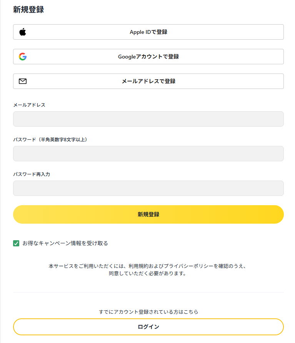
Task: Click the Apple logo icon
Action: click(x=23, y=32)
